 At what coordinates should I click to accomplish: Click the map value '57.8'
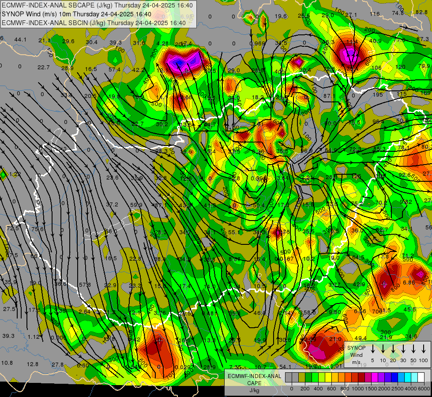[x=85, y=285]
